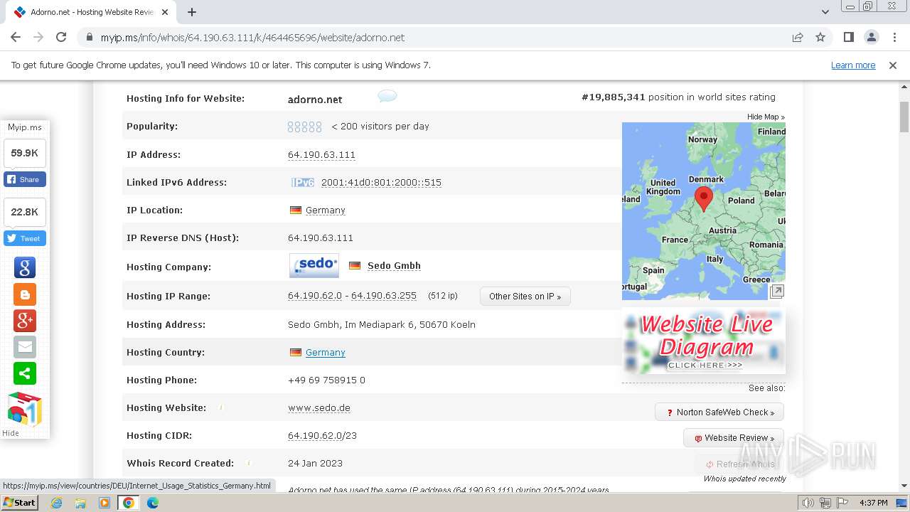Open Windows Start menu
Screen dimensions: 910x512
pyautogui.click(x=19, y=503)
